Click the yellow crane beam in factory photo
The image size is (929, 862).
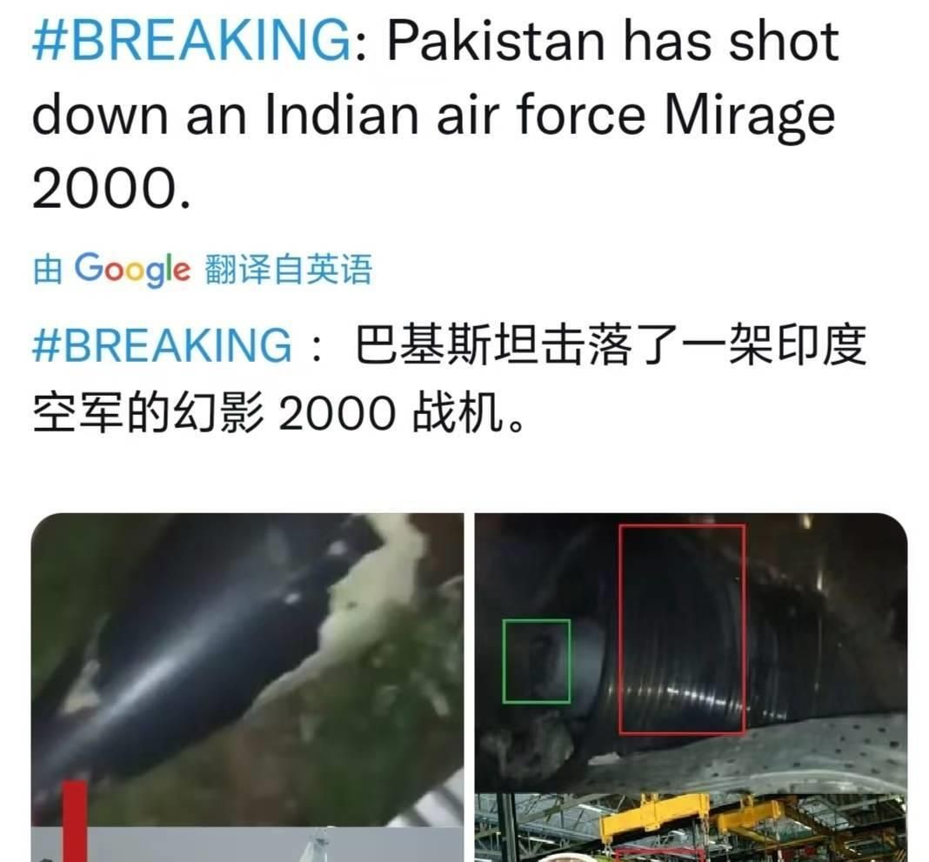pos(655,819)
